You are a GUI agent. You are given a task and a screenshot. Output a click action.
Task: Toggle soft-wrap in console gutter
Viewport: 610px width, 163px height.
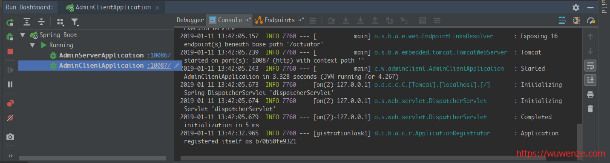590,66
